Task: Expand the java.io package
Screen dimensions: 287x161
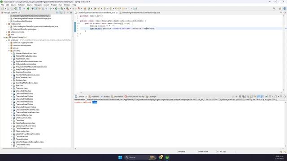Action: (9, 48)
